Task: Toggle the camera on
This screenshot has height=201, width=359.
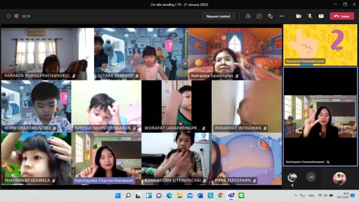Action: click(299, 16)
